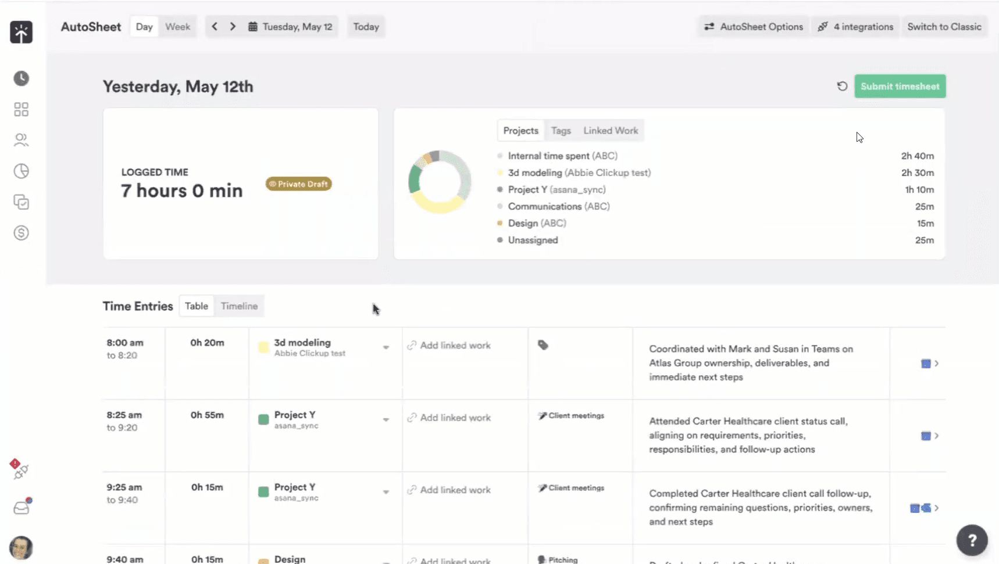Screen dimensions: 999x564
Task: Switch Time Entries to Timeline view
Action: (x=239, y=306)
